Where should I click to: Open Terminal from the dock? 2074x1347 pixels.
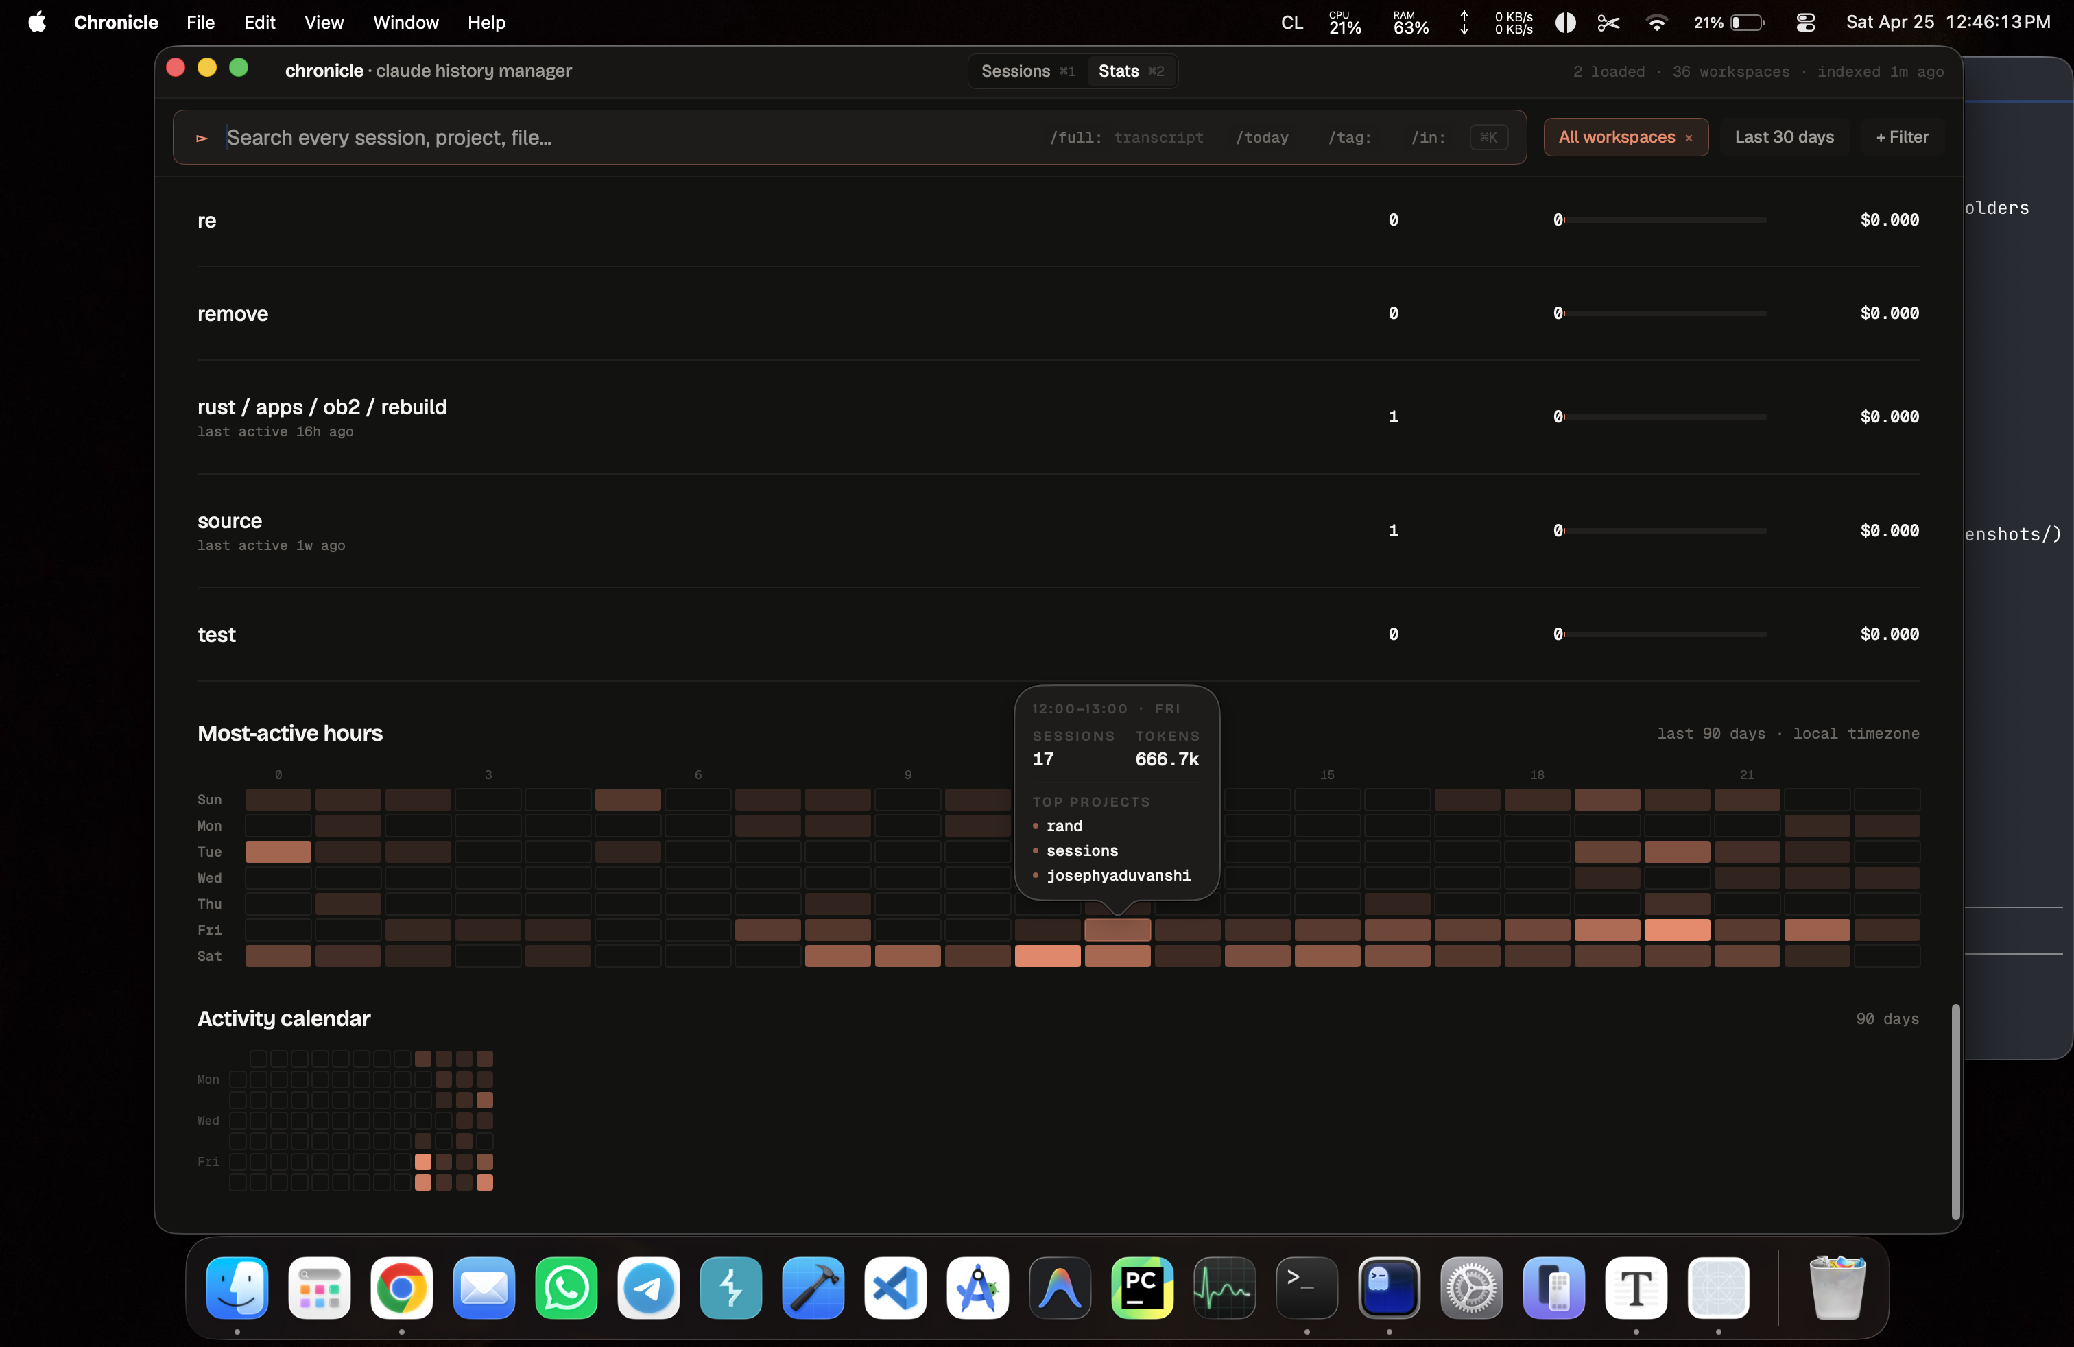[x=1307, y=1288]
